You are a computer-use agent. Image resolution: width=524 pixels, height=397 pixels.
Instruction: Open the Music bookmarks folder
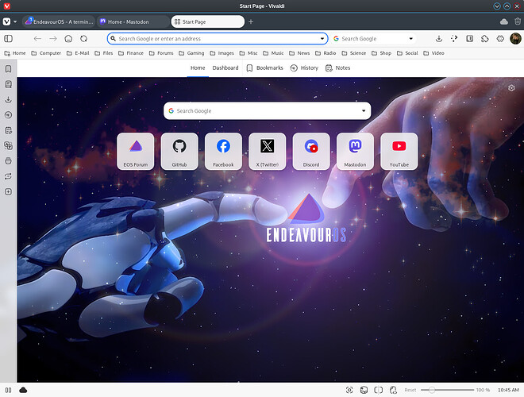point(273,53)
